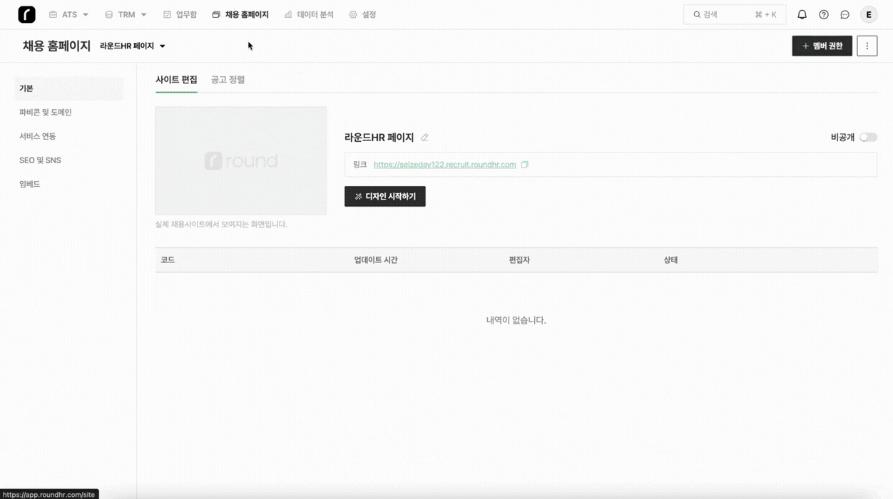Open the 라운드HR 페이지 page selector dropdown

tap(133, 46)
